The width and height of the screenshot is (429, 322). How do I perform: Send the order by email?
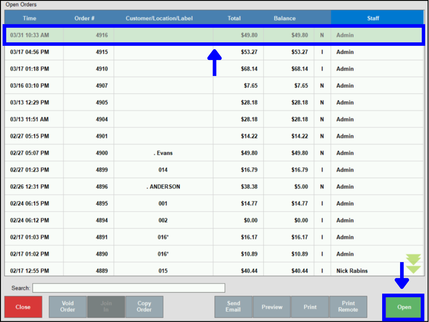[x=233, y=307]
